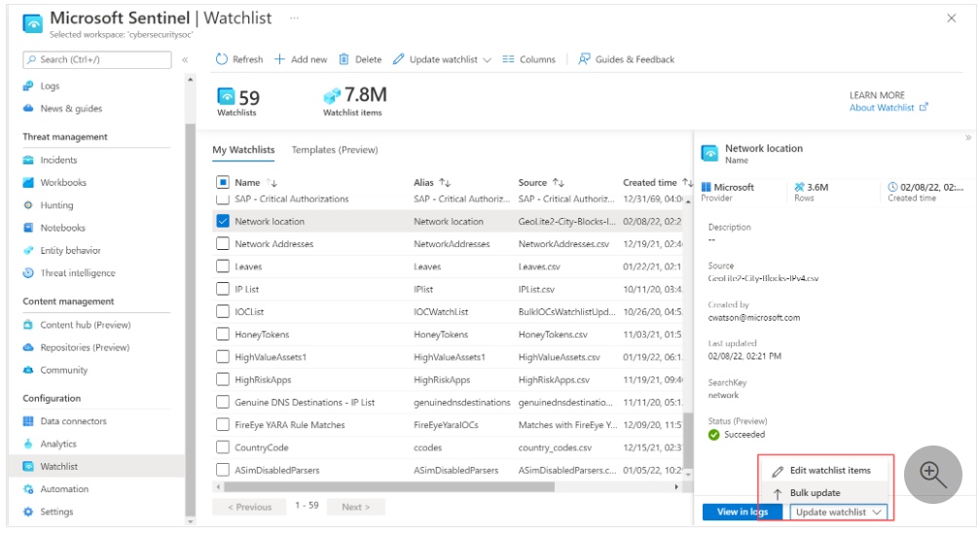Screen dimensions: 979x535
Task: Go to Next page of watchlists
Action: (355, 507)
